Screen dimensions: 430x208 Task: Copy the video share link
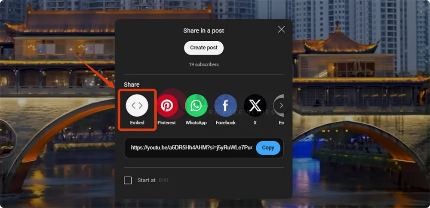(268, 148)
